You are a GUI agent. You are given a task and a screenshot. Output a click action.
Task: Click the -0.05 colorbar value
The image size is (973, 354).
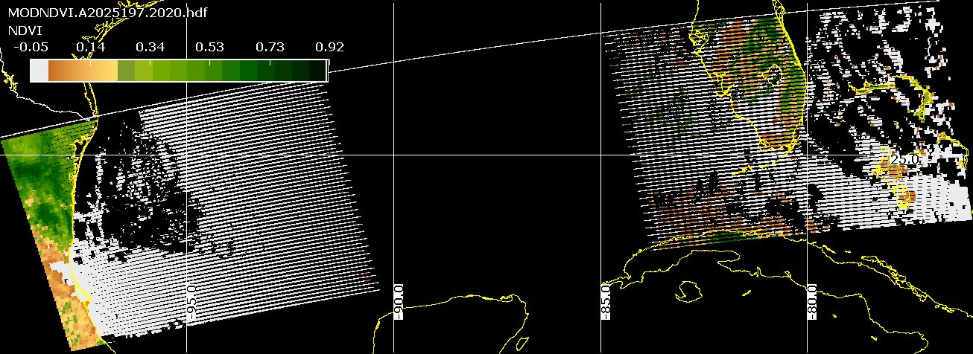pyautogui.click(x=31, y=48)
